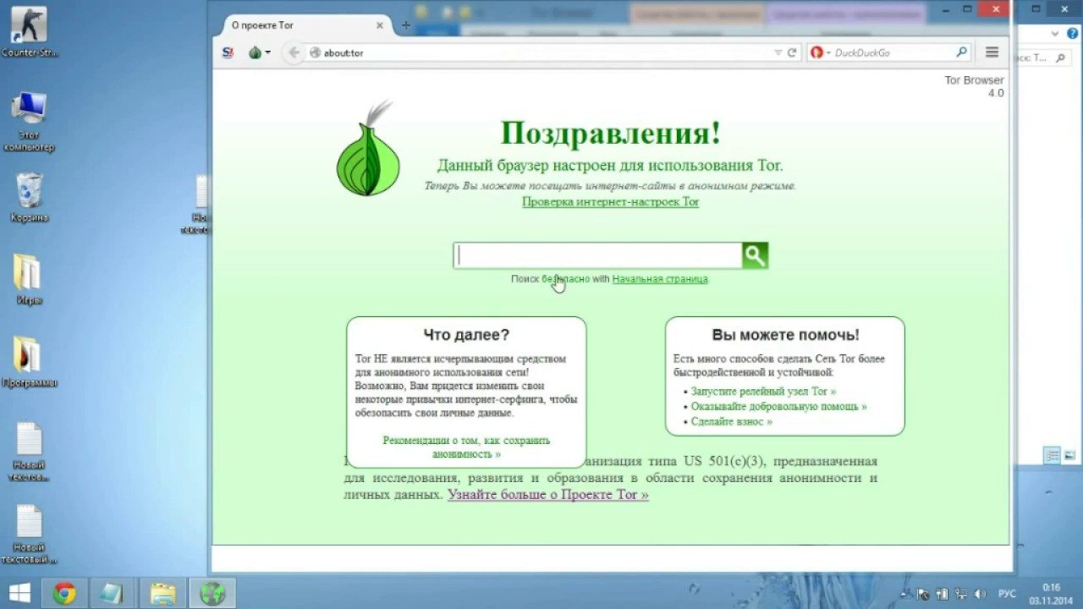Image resolution: width=1083 pixels, height=609 pixels.
Task: Switch the РУС input language indicator
Action: pos(1007,594)
